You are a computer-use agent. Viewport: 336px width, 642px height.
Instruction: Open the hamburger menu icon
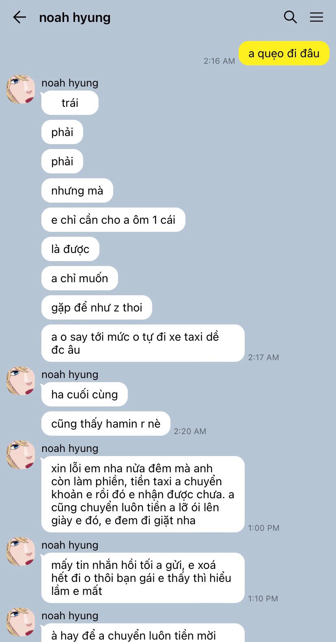click(317, 17)
